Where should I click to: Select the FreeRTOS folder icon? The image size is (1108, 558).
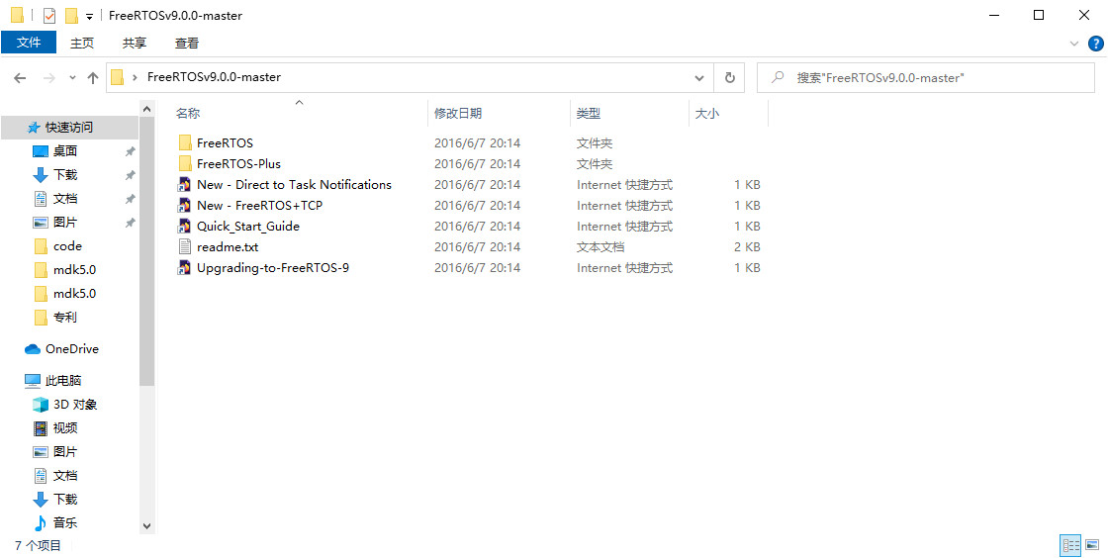pyautogui.click(x=185, y=143)
